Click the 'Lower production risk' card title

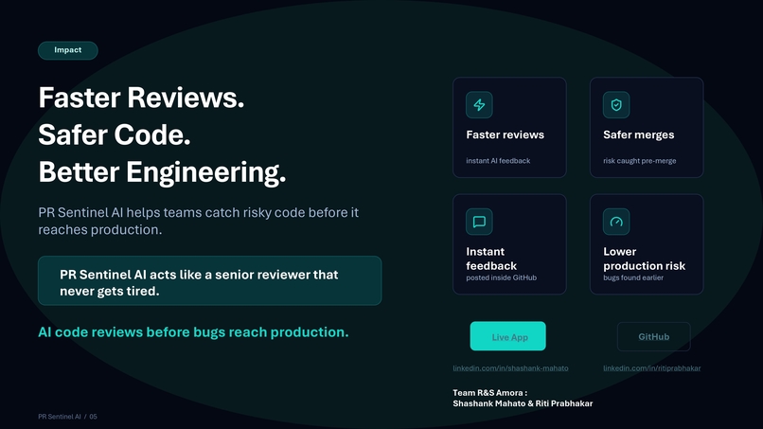click(645, 259)
